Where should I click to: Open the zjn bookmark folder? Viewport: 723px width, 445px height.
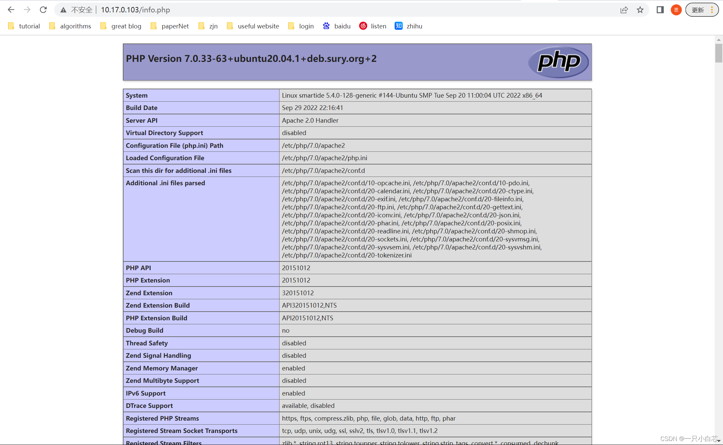(208, 26)
